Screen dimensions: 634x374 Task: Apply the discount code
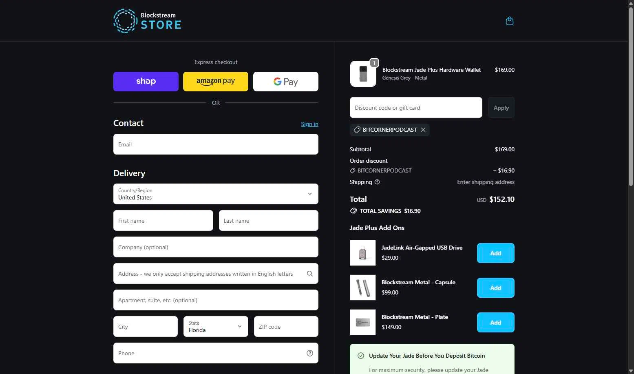(501, 108)
